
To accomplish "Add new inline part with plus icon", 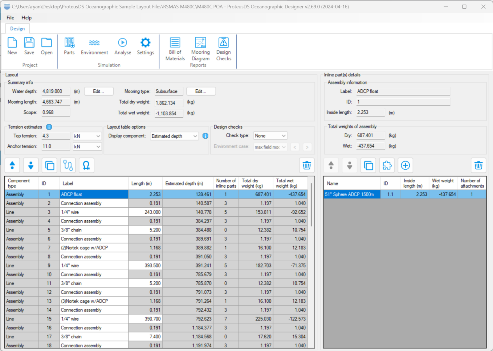I will coord(405,165).
